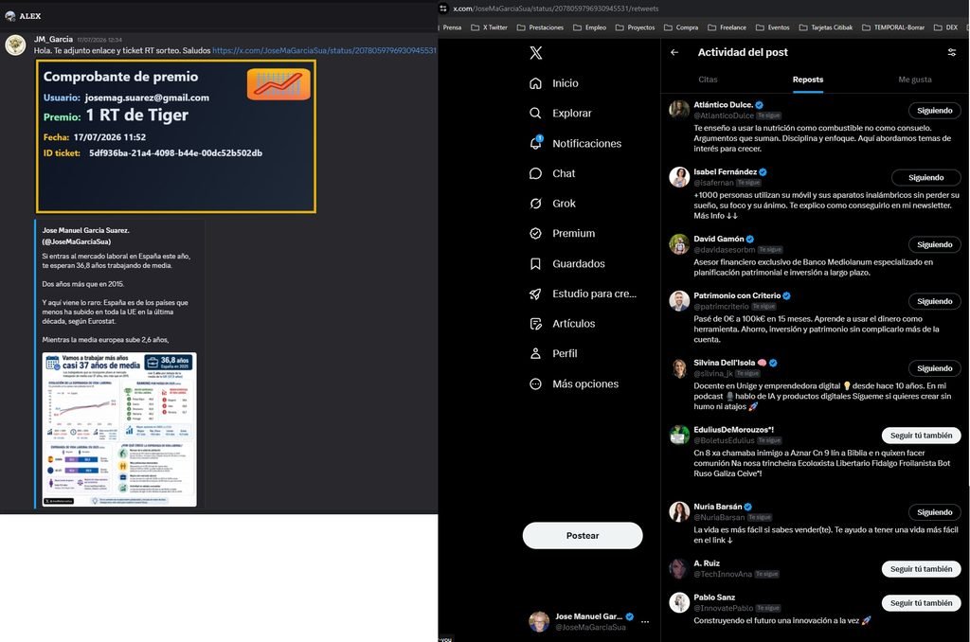The height and width of the screenshot is (642, 970).
Task: Click the ALEX channel header
Action: (23, 16)
